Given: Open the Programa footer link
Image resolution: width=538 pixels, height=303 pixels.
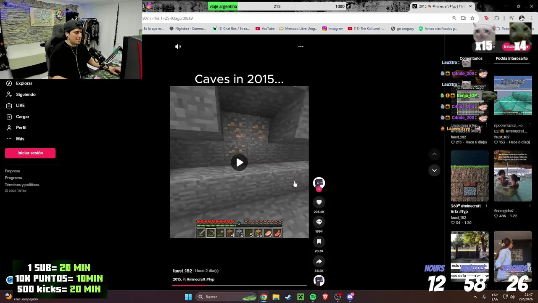Looking at the screenshot, I should [x=13, y=178].
